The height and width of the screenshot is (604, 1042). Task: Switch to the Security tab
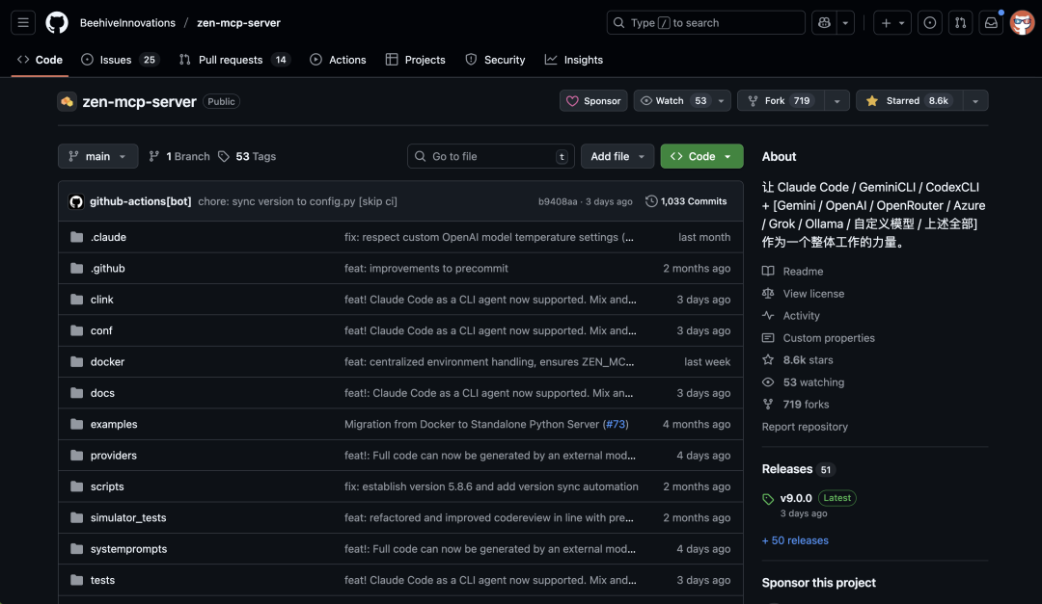tap(495, 60)
